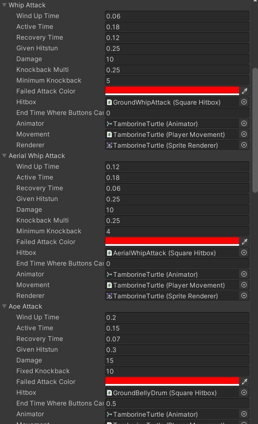Open the object picker on the AerialWhipAttack Hitbox field
This screenshot has width=258, height=424.
(x=244, y=252)
